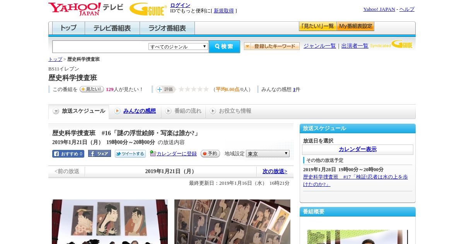Open the 歴史科学捜査班 #17 episode link
The height and width of the screenshot is (244, 464).
point(355,180)
